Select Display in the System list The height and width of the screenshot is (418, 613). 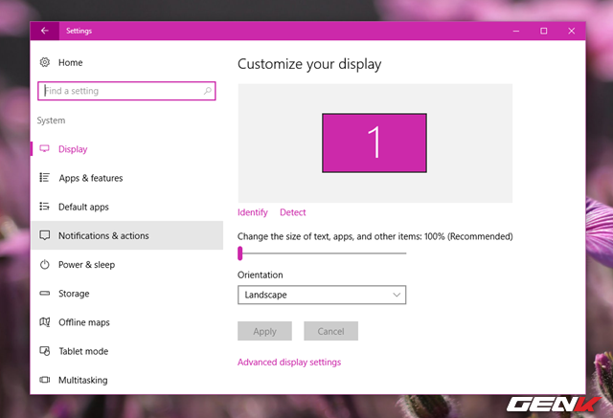(x=126, y=148)
